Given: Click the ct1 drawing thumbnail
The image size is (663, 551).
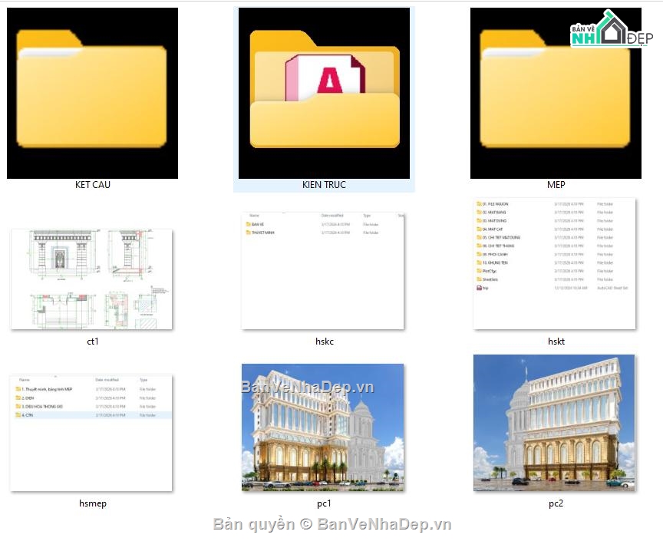Looking at the screenshot, I should (x=92, y=279).
